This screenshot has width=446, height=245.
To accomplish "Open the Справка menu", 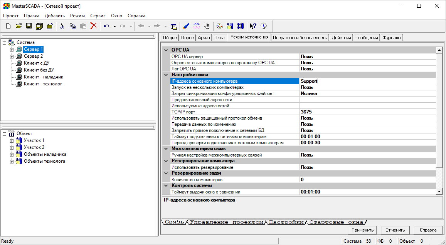I will [x=136, y=16].
